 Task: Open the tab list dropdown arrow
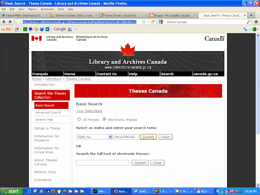[257, 15]
